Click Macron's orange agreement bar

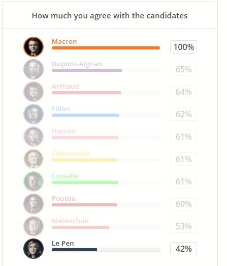point(106,48)
